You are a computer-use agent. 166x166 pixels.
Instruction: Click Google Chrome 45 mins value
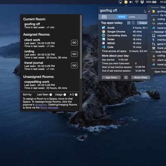pyautogui.click(x=137, y=32)
